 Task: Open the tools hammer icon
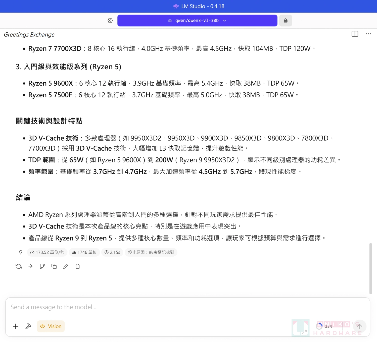[28, 326]
